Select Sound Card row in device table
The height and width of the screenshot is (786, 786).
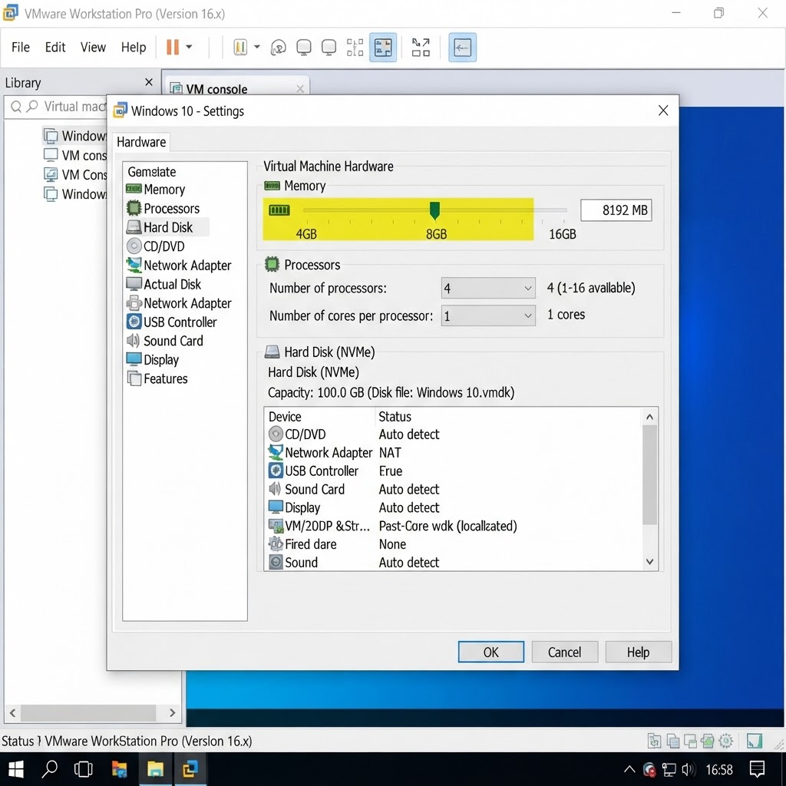pos(454,489)
